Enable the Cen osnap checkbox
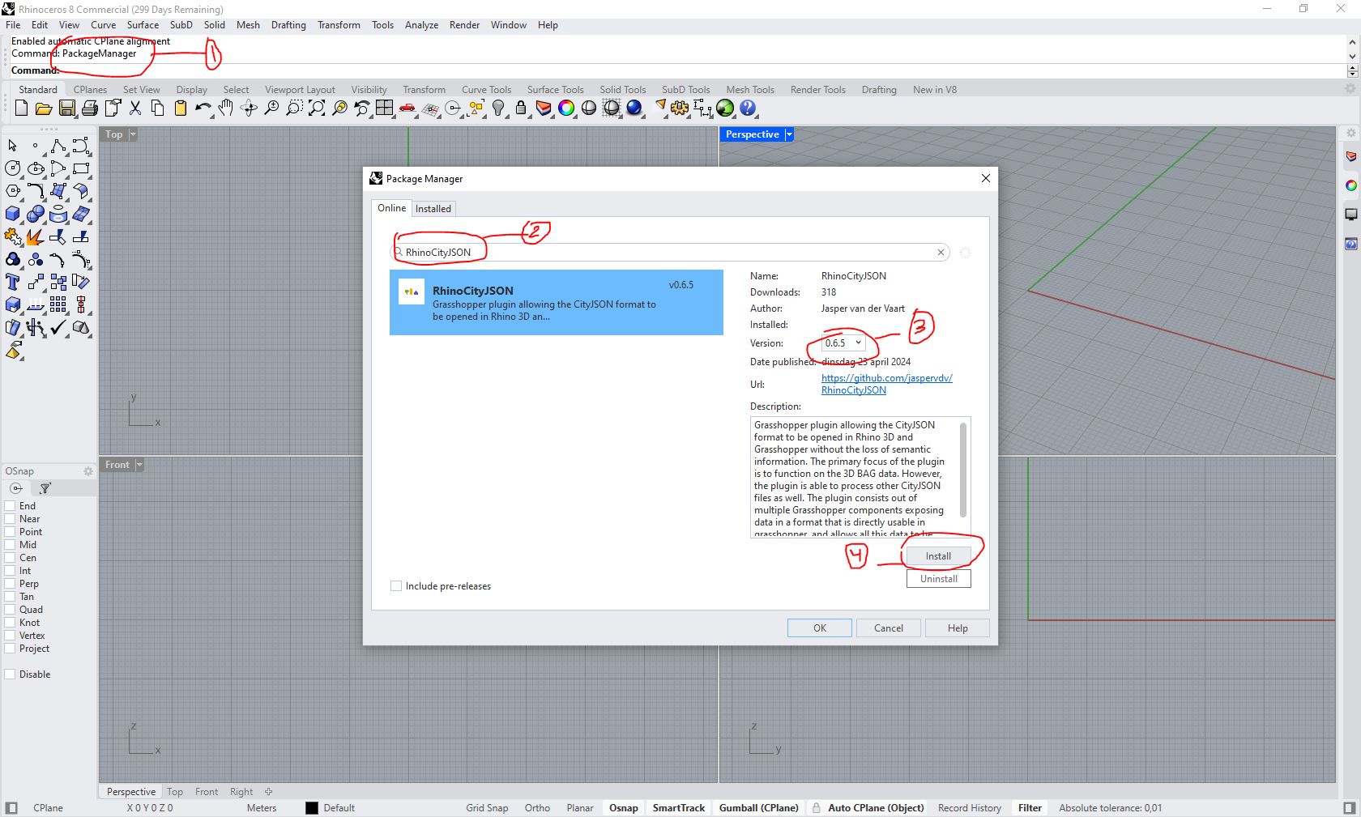Screen dimensions: 1361x817 pos(11,557)
